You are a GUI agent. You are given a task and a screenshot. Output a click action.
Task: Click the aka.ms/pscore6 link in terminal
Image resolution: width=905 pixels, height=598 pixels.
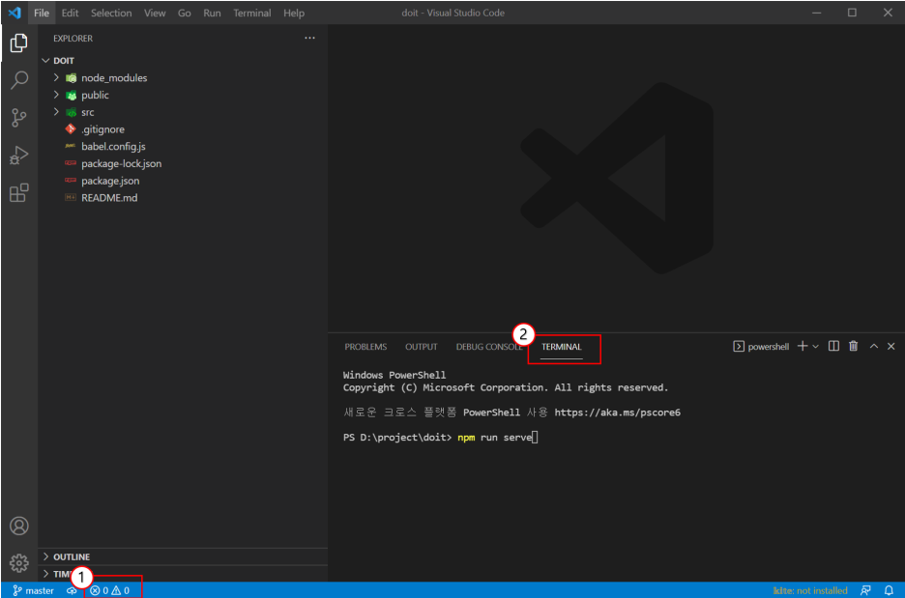pos(617,413)
